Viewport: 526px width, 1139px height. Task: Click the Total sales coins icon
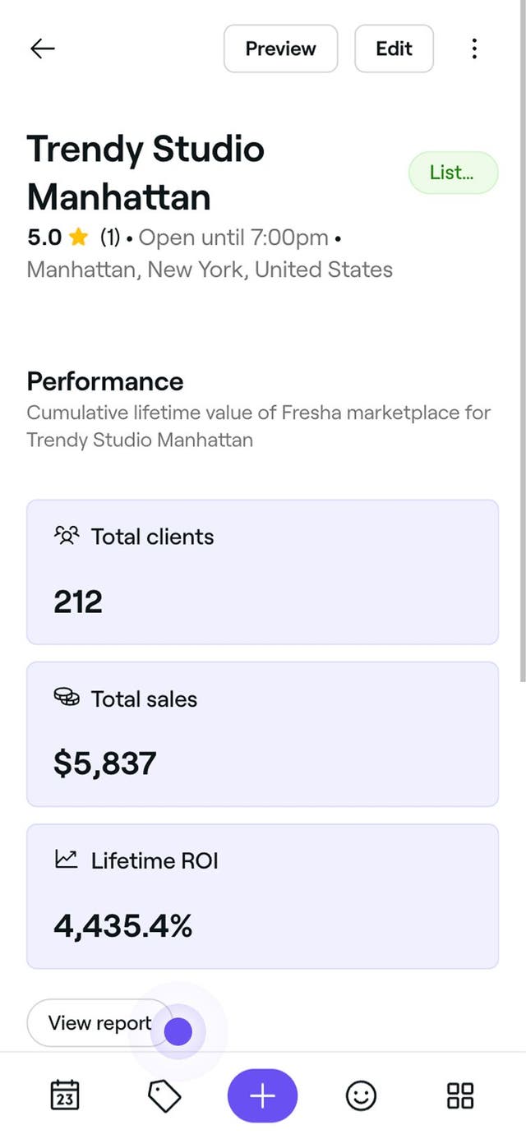tap(67, 698)
